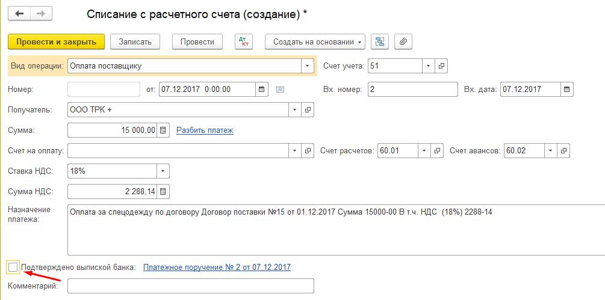This screenshot has height=300, width=605.
Task: Click the list icon next to document date
Action: pyautogui.click(x=280, y=90)
